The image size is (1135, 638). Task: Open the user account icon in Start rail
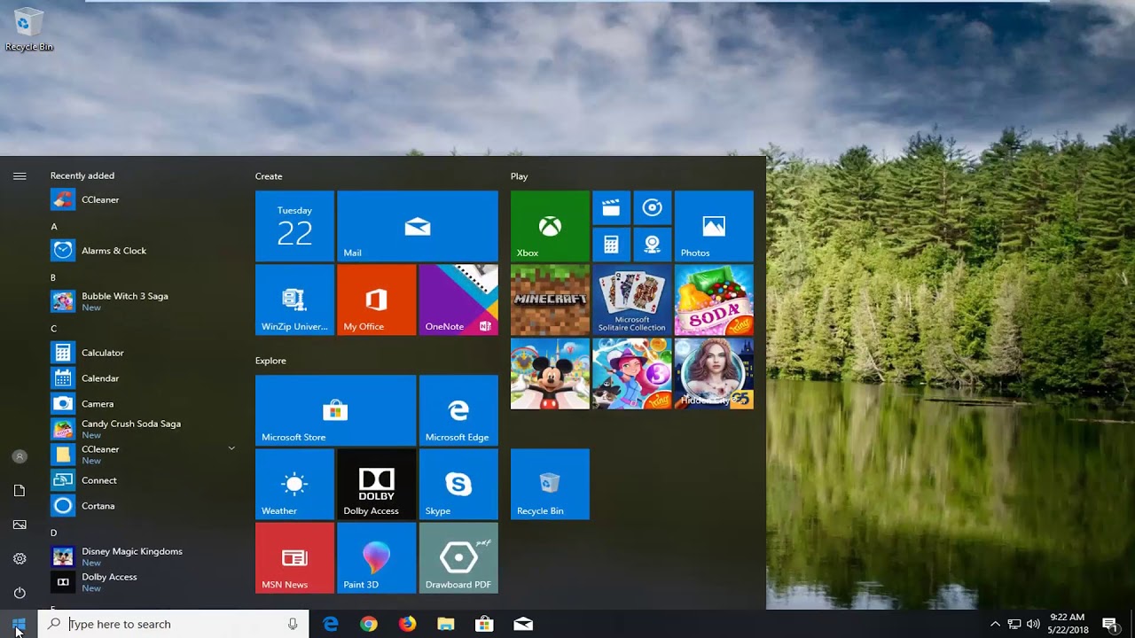point(20,456)
